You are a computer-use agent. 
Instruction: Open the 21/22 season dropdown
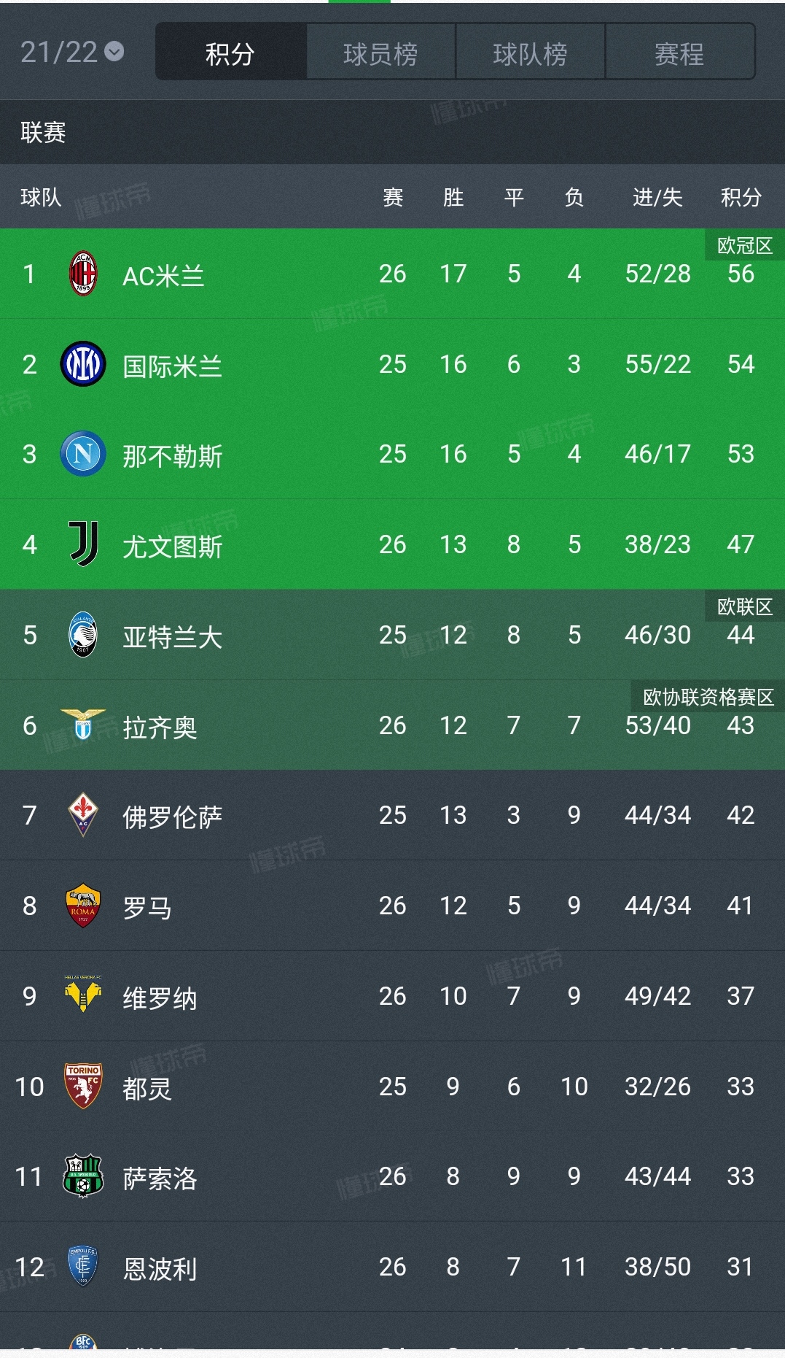[x=72, y=52]
